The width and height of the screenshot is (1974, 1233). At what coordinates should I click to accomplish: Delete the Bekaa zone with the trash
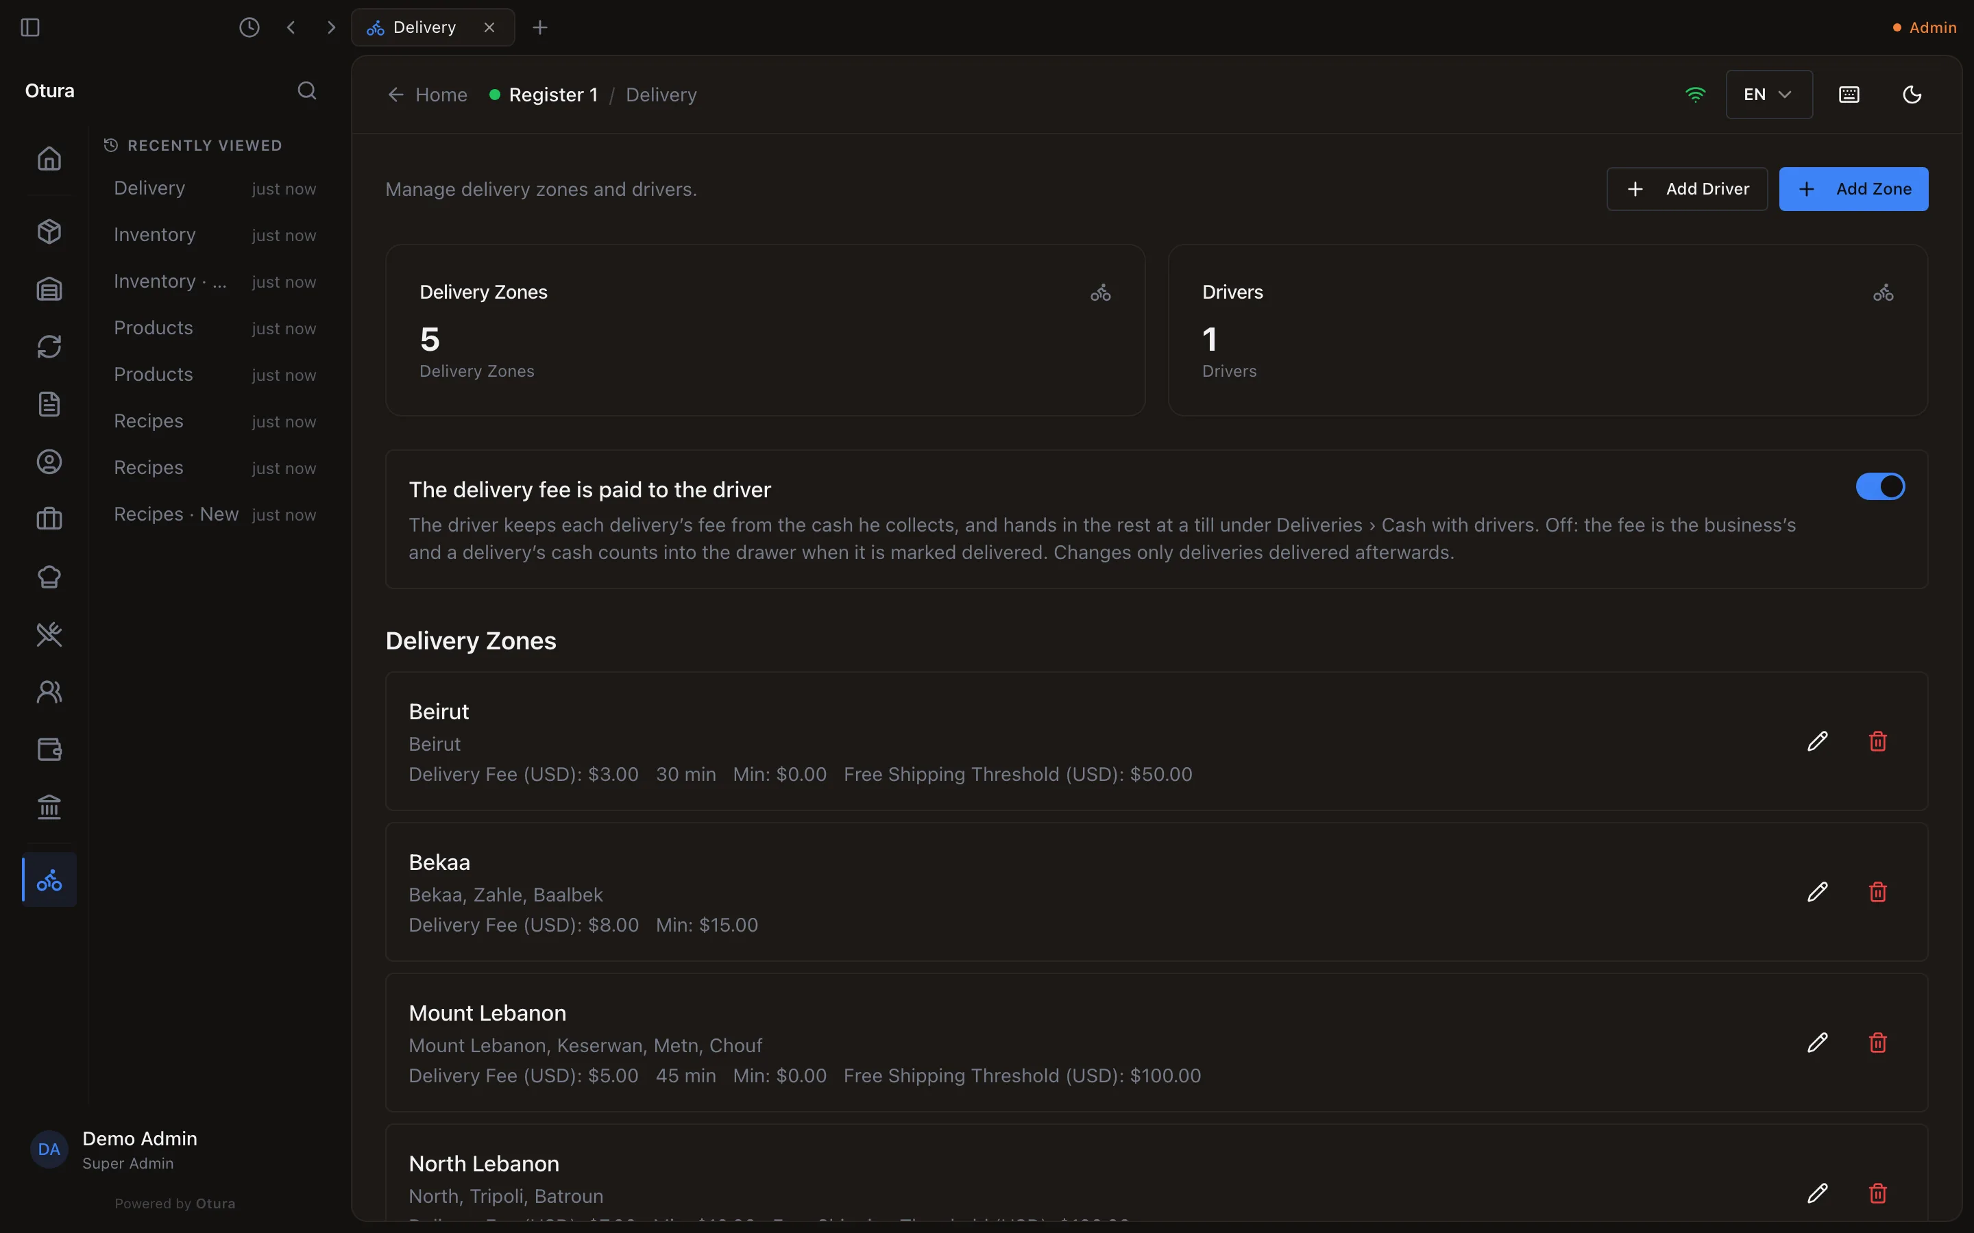click(x=1878, y=892)
